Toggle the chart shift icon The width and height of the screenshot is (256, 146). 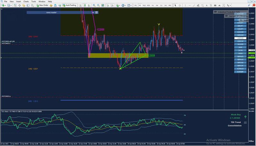tap(112, 5)
